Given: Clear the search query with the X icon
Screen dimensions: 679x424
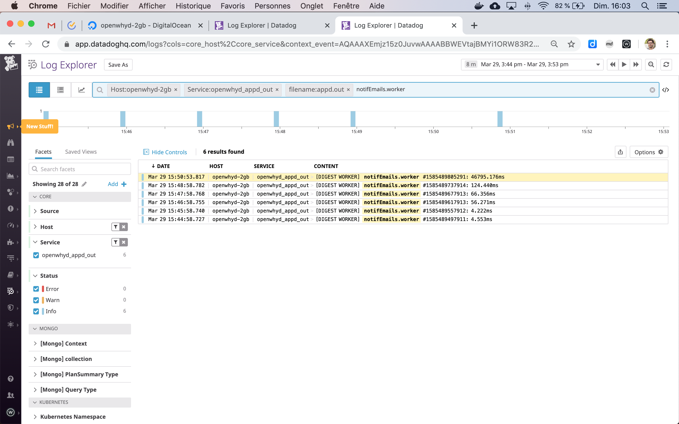Looking at the screenshot, I should click(x=652, y=90).
